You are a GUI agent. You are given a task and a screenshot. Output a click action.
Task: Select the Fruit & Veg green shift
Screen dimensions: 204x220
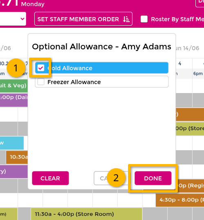(13, 86)
